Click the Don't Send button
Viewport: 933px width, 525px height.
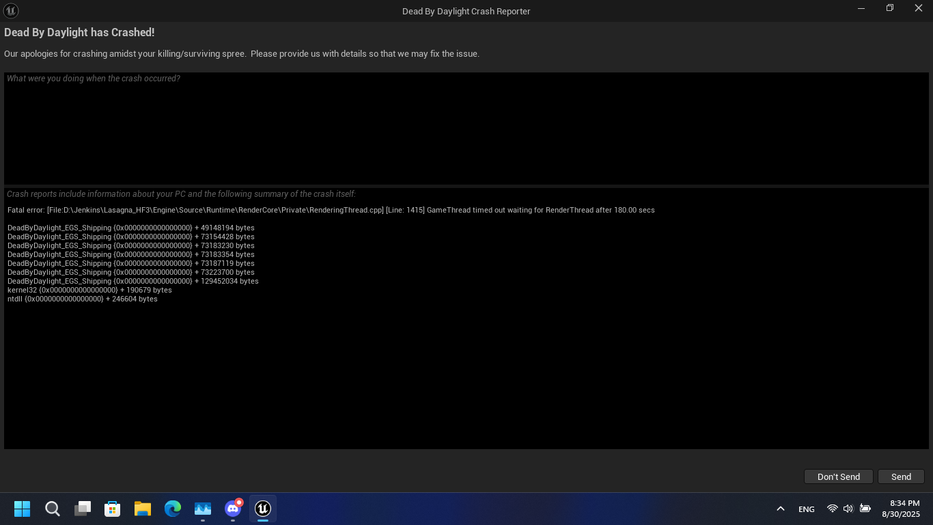pos(838,476)
